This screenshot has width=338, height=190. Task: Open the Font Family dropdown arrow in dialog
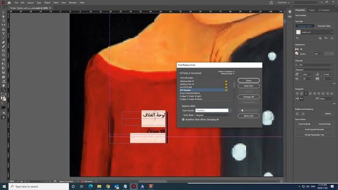click(230, 110)
